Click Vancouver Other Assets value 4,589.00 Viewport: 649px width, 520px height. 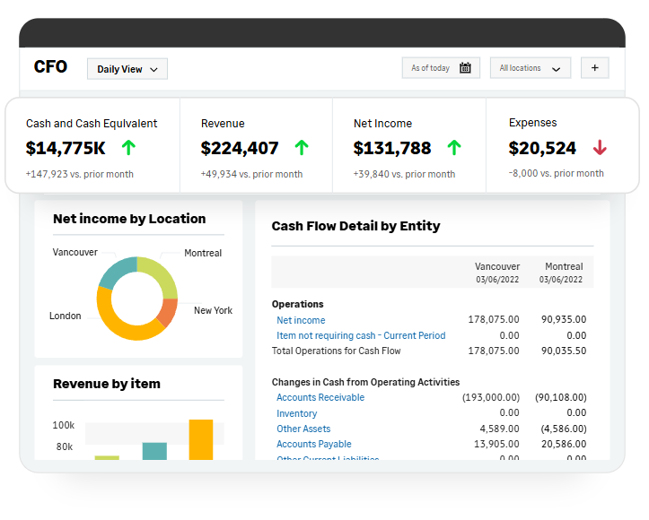[500, 429]
